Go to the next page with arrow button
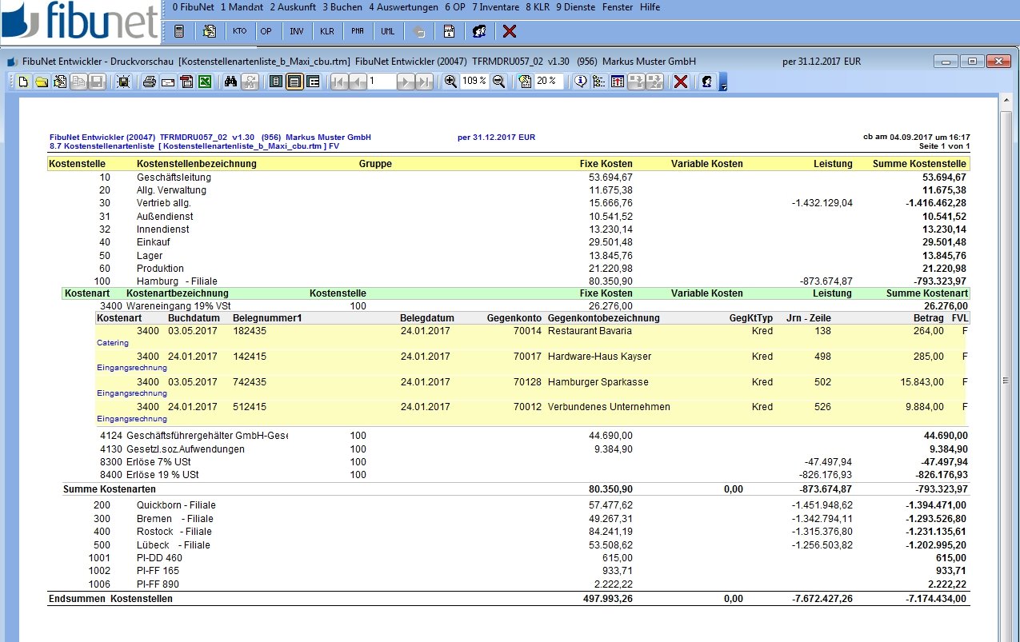The image size is (1020, 642). (406, 82)
